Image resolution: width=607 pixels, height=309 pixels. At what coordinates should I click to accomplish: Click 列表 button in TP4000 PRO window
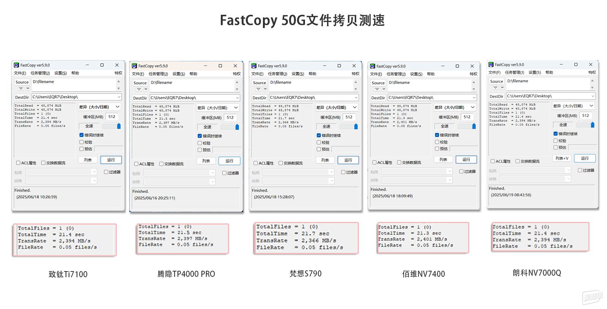206,161
